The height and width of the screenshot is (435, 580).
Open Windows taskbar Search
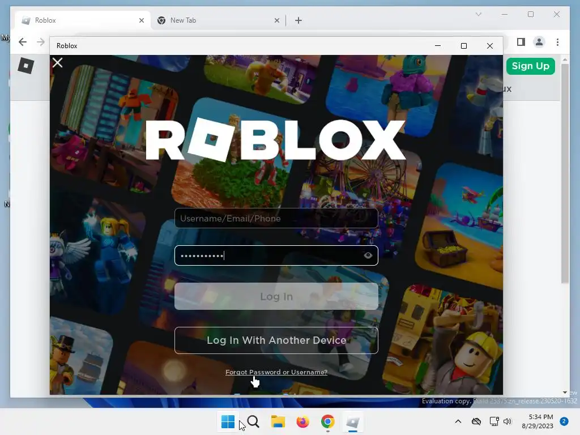click(253, 421)
